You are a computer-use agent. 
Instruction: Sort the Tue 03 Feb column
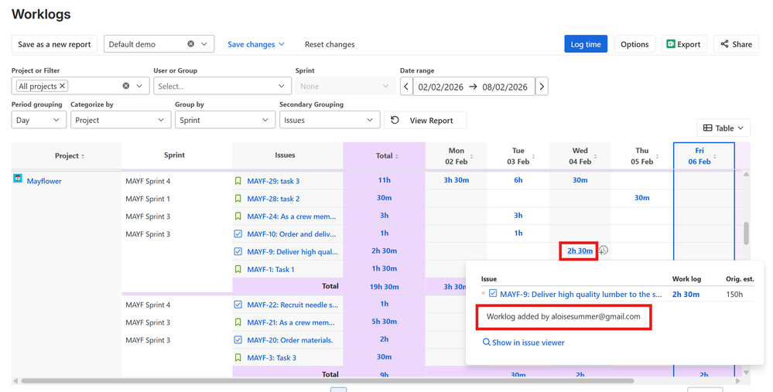point(533,156)
